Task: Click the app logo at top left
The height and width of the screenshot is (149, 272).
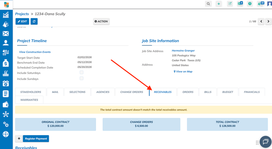Action: [x=6, y=5]
